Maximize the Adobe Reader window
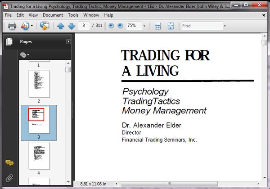Image resolution: width=270 pixels, height=189 pixels. click(x=246, y=5)
